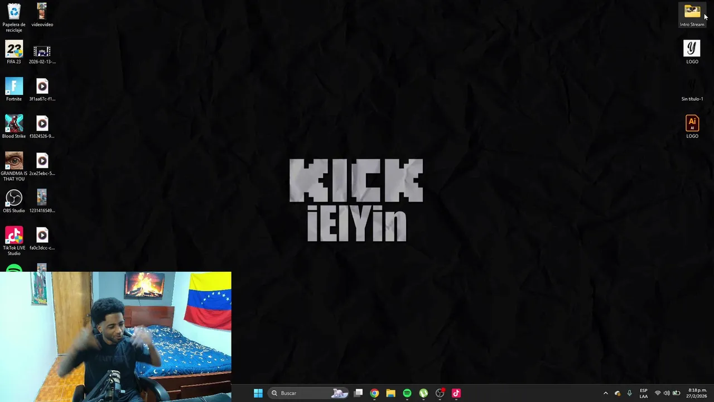
Task: Switch to OBS Studio in the taskbar
Action: pyautogui.click(x=440, y=393)
